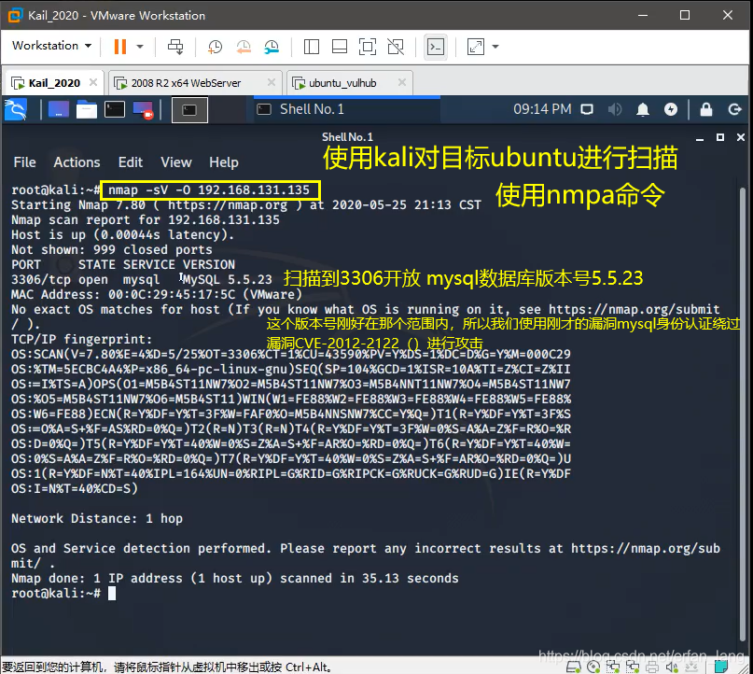Expand the power options arrow beside pause

pos(140,47)
